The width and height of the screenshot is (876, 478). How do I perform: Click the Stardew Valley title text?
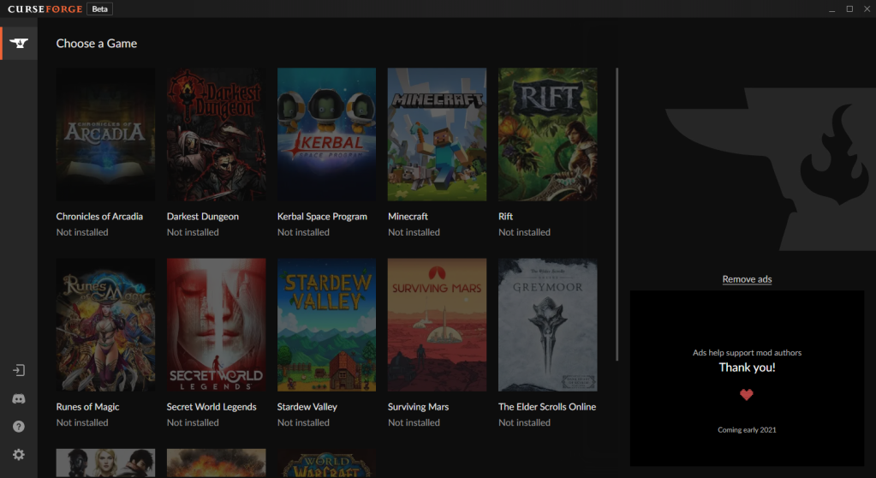pos(307,407)
